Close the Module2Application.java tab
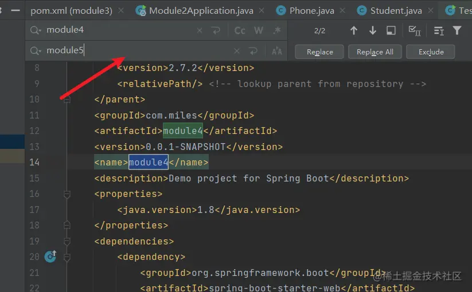Image resolution: width=472 pixels, height=292 pixels. tap(262, 10)
